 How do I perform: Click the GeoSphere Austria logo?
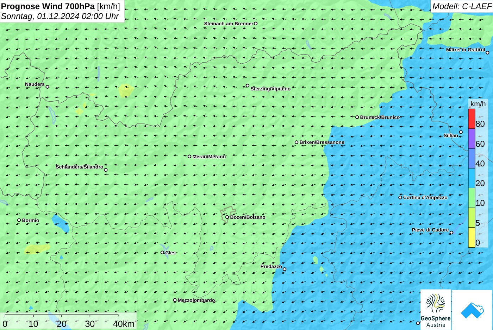coord(436,310)
